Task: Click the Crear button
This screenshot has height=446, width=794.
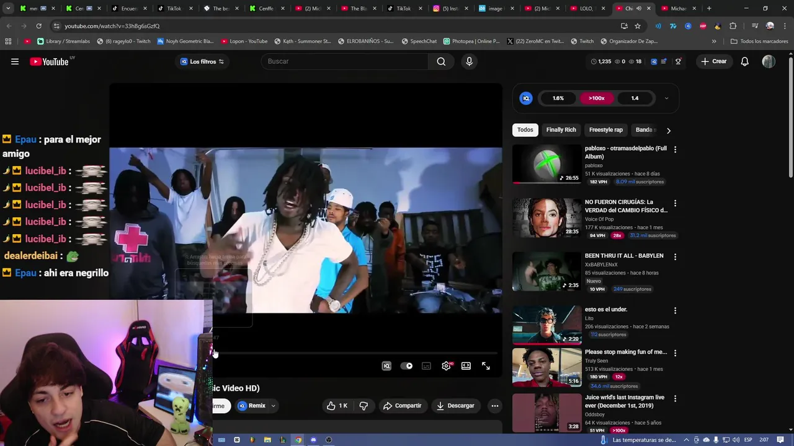Action: (713, 61)
